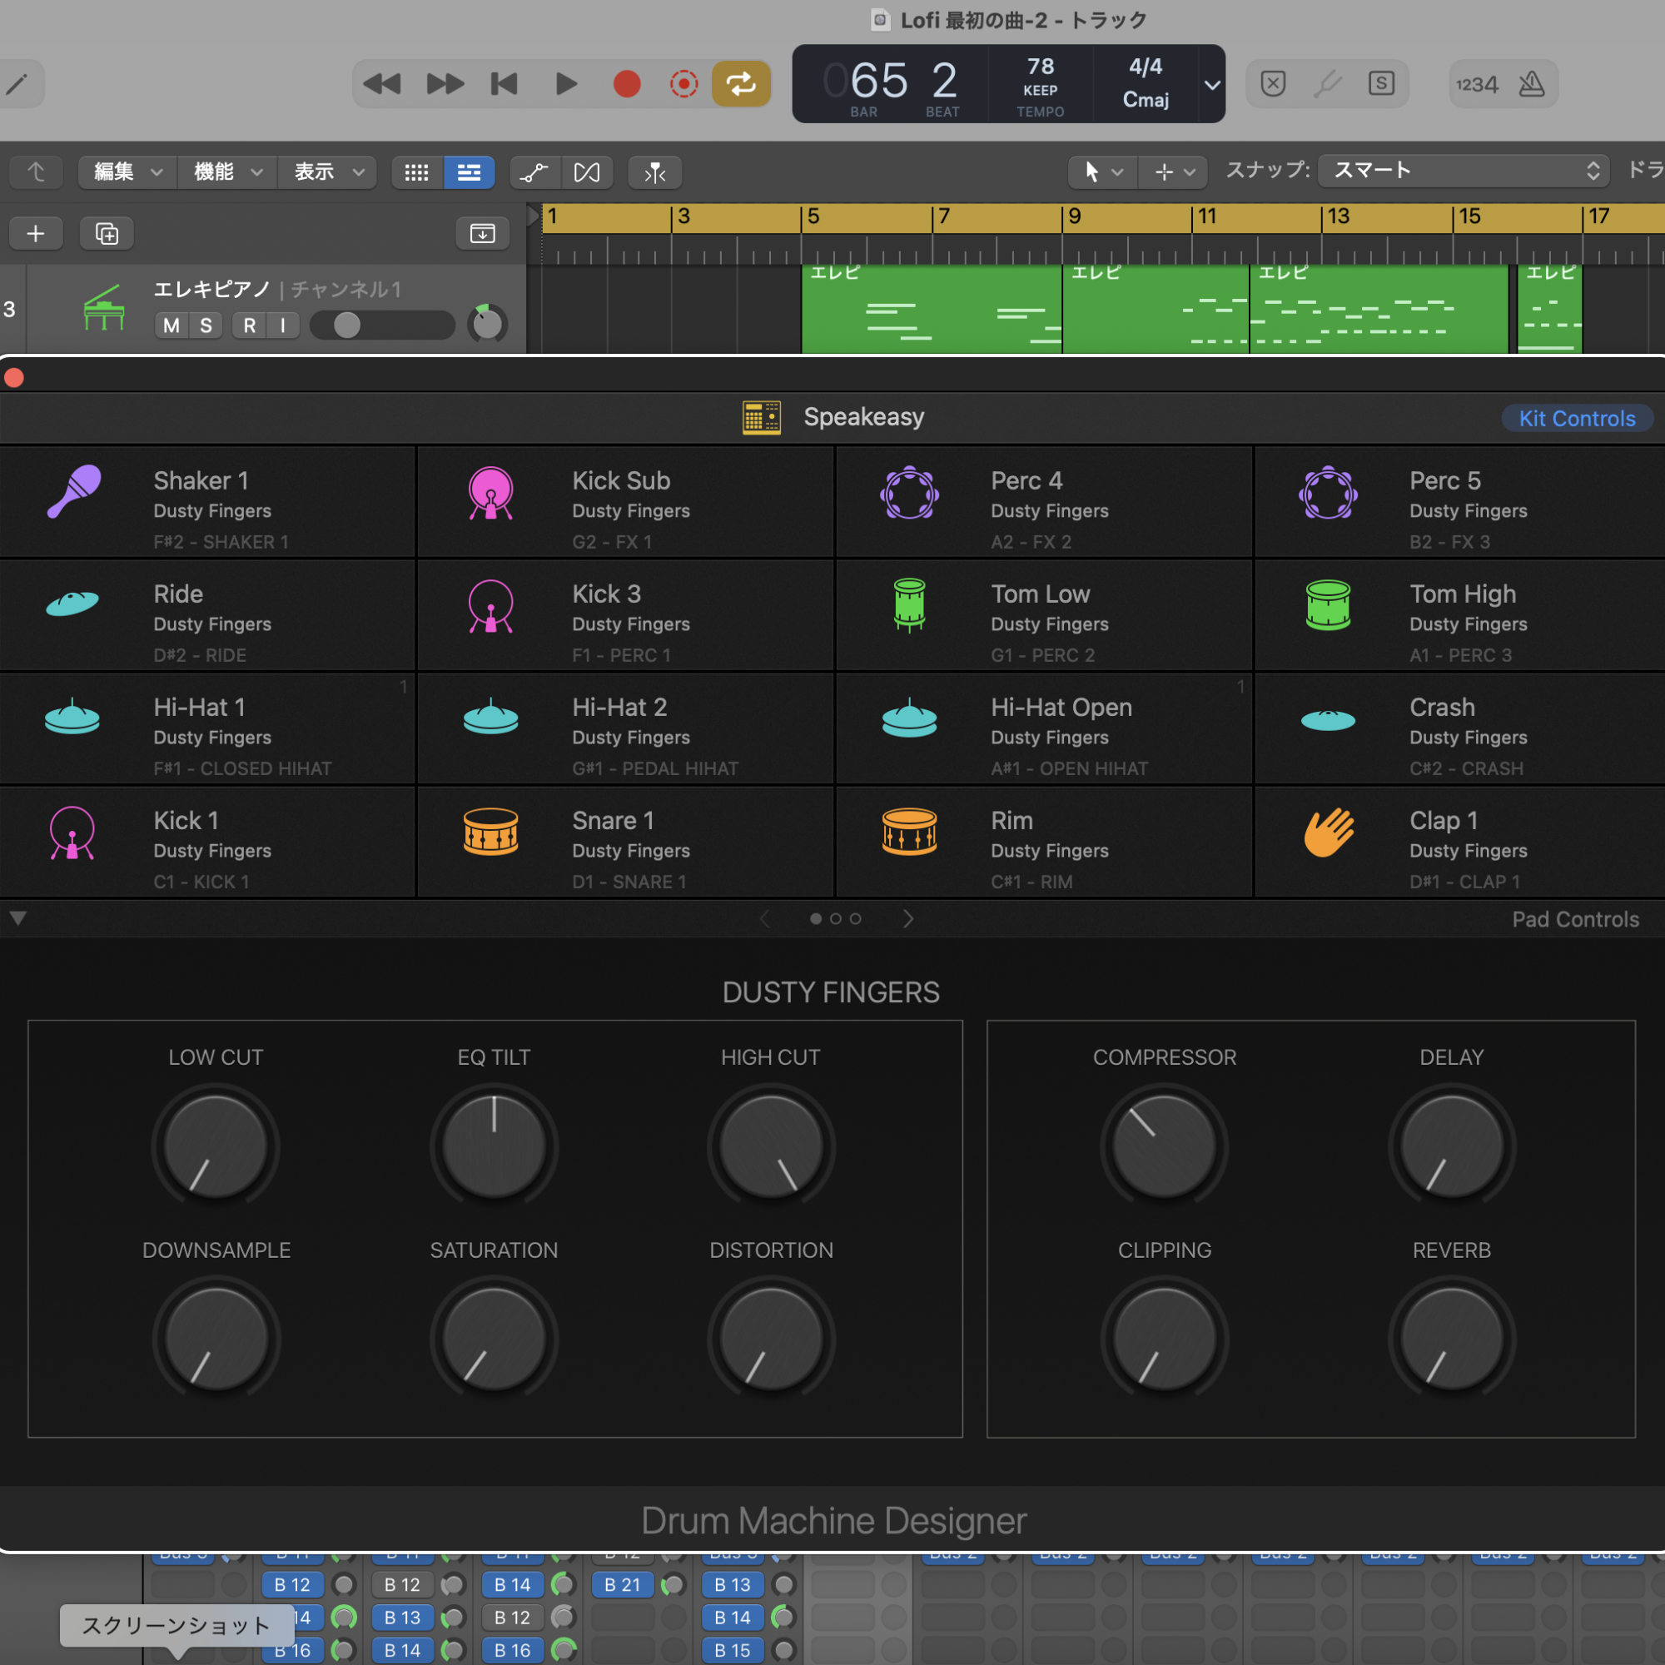Open the 表示 menu
1665x1665 pixels.
[328, 172]
